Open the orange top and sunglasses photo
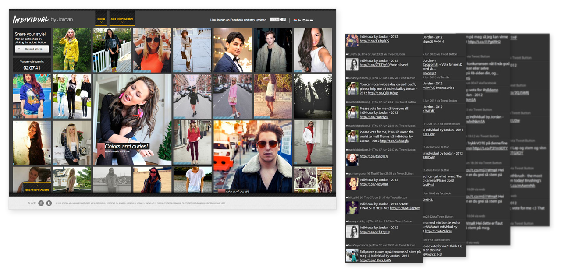Image resolution: width=561 pixels, height=274 pixels. pyautogui.click(x=152, y=50)
